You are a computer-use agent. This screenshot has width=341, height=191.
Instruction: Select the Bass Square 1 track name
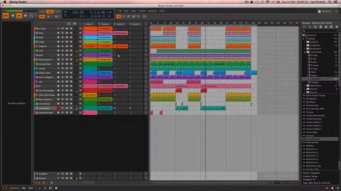[x=45, y=59]
